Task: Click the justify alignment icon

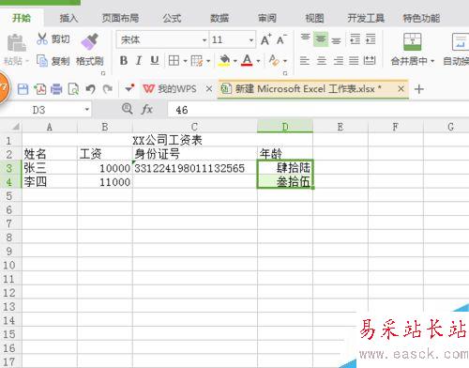Action: [354, 60]
